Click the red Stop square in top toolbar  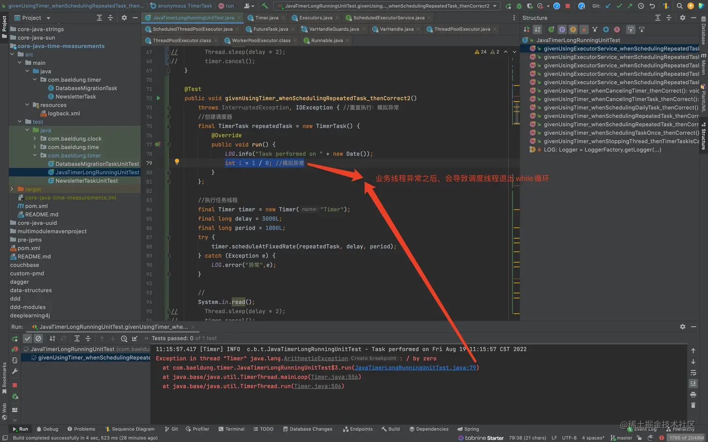coord(568,6)
